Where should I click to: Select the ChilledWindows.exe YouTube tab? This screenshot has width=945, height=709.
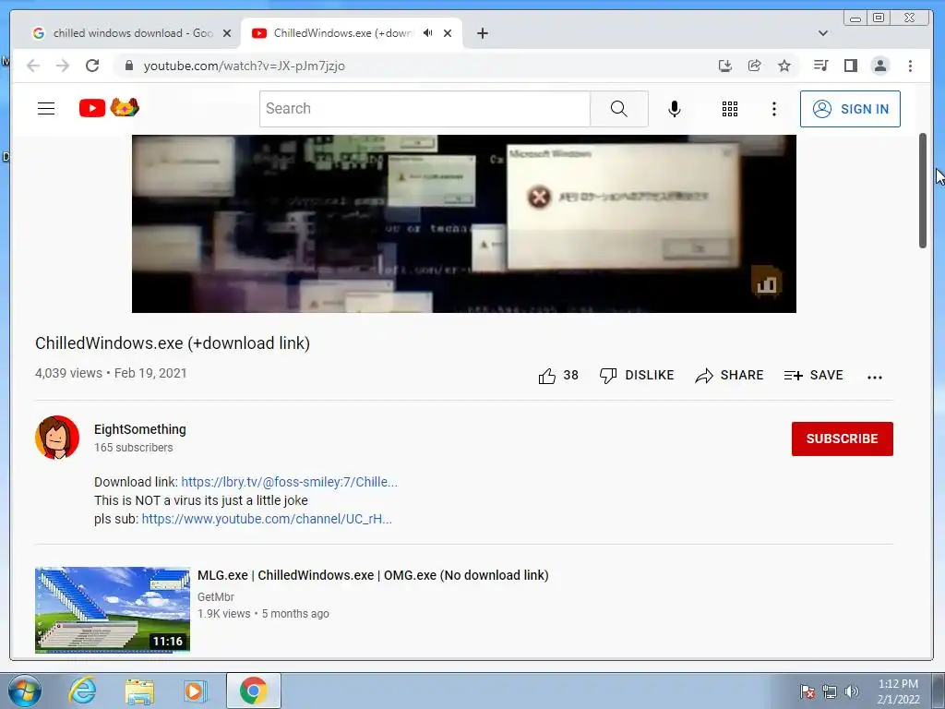tap(343, 33)
